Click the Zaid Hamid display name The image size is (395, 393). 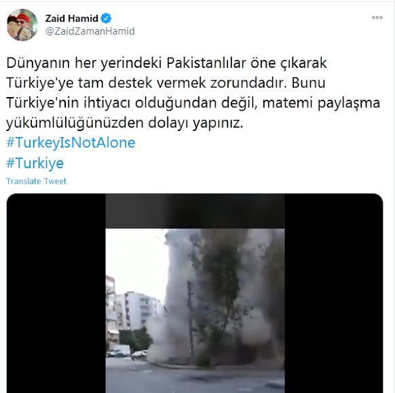click(71, 18)
